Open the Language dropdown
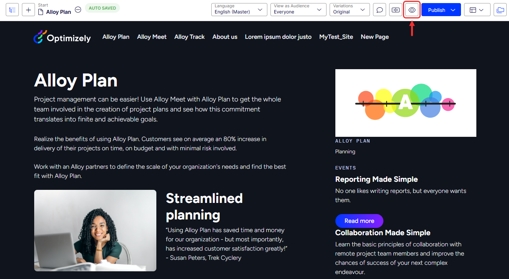 (239, 10)
